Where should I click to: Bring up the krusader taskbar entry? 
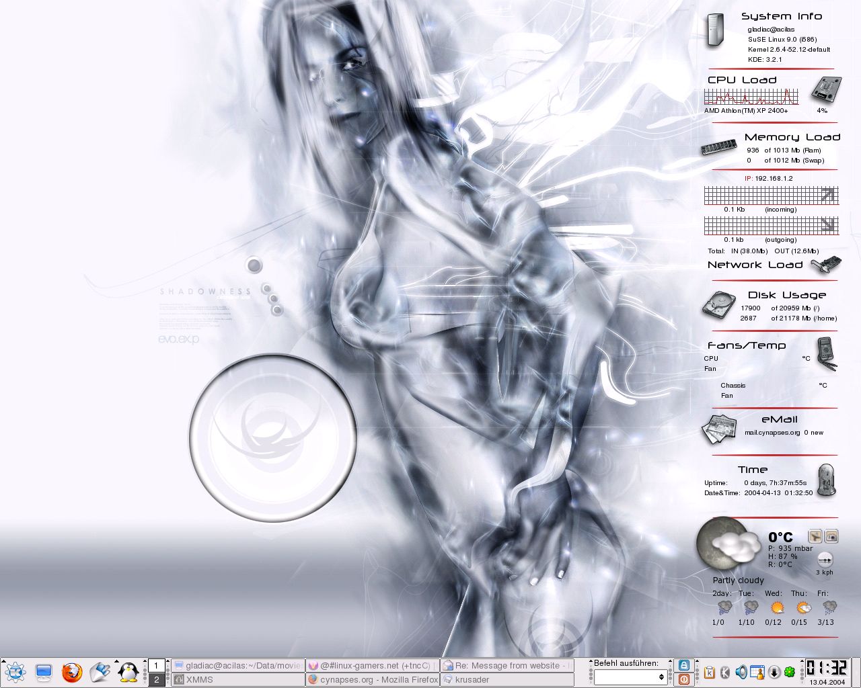[x=508, y=679]
